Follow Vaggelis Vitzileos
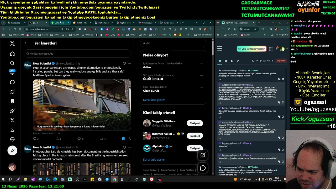The image size is (336, 189). click(195, 123)
